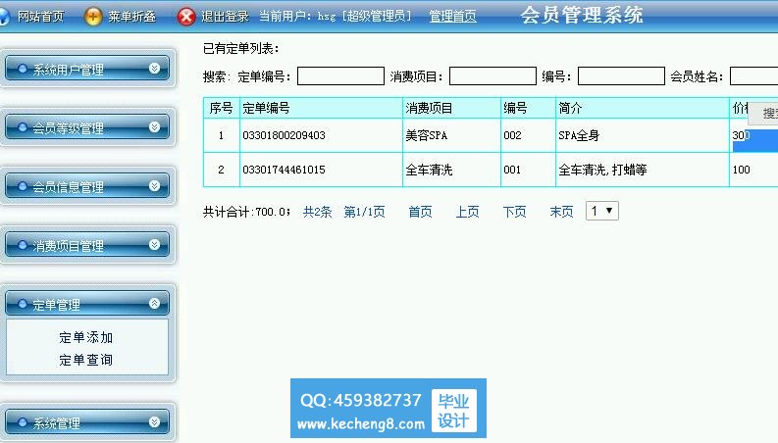This screenshot has height=443, width=778.
Task: Click 消费项目 column header
Action: coord(429,108)
